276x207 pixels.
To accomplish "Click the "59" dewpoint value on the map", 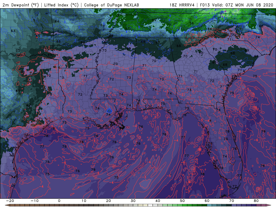I will [x=154, y=20].
